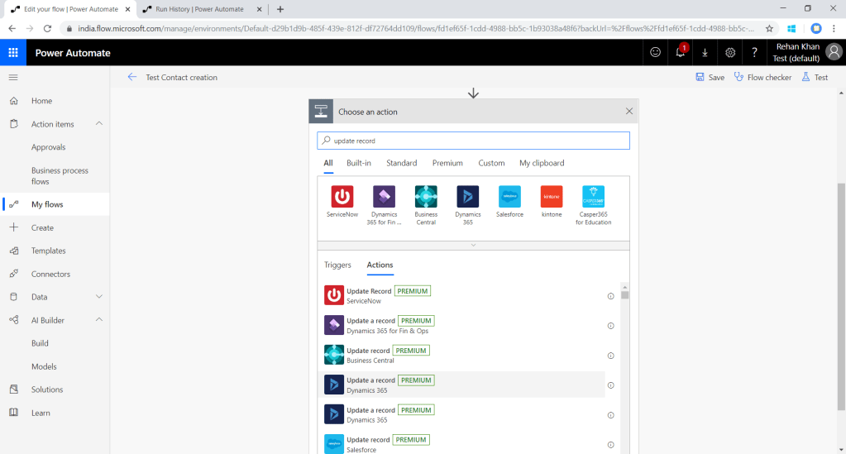Screen dimensions: 846x454
Task: Show info for ServiceNow Update Record
Action: coord(610,296)
